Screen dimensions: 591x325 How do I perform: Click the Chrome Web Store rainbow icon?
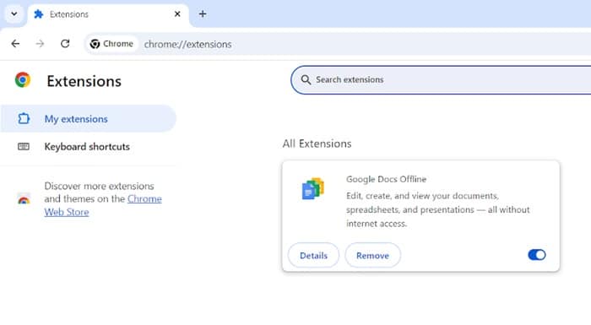(24, 198)
